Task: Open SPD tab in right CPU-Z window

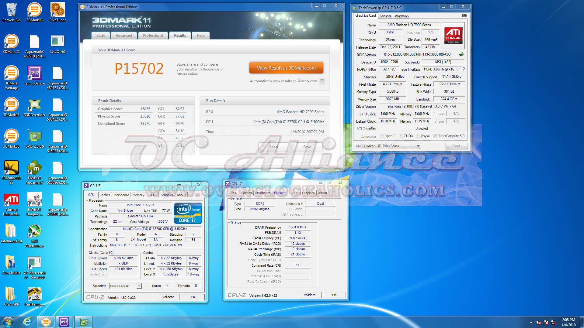Action: pos(294,193)
